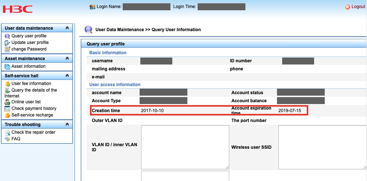
Task: Click the partially visible textarea below VLAN ID
Action: pos(185,176)
